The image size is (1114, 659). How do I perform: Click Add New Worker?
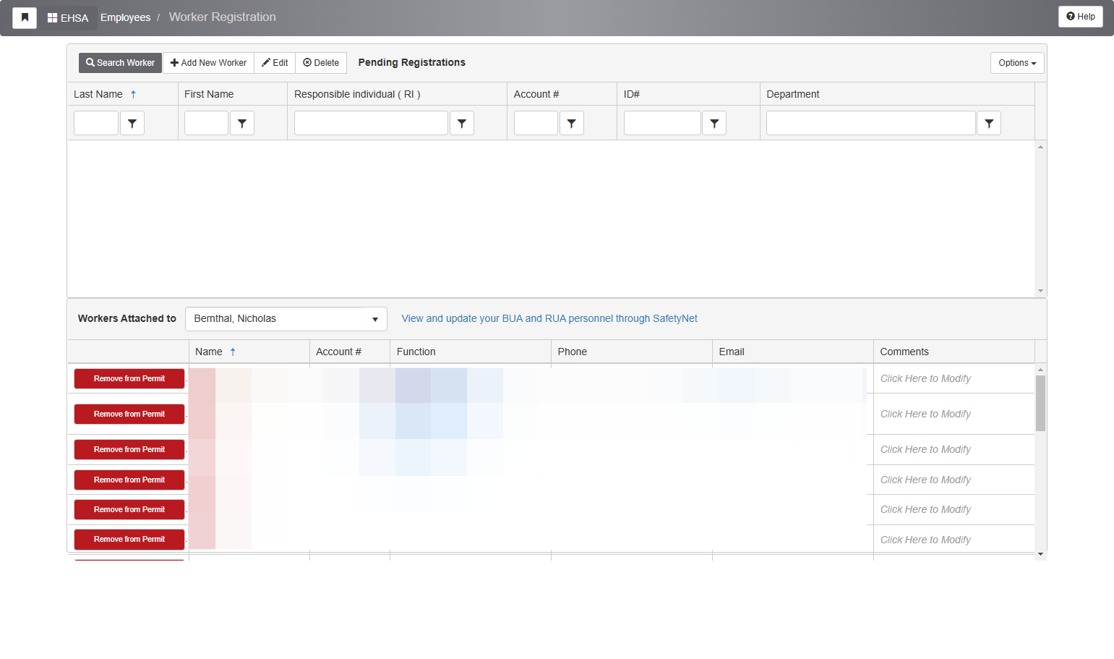tap(208, 63)
